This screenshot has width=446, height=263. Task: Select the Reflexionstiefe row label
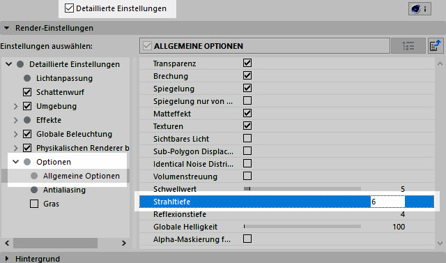point(180,214)
